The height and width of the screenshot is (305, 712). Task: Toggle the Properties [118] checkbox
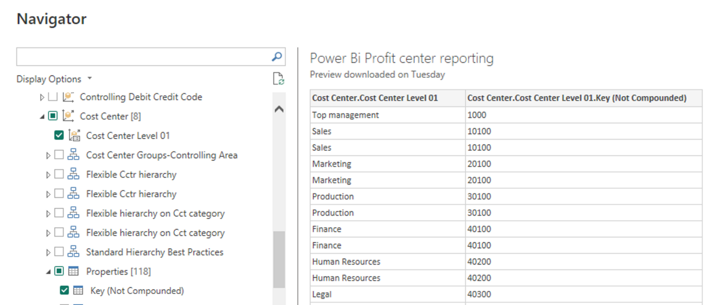(x=59, y=271)
